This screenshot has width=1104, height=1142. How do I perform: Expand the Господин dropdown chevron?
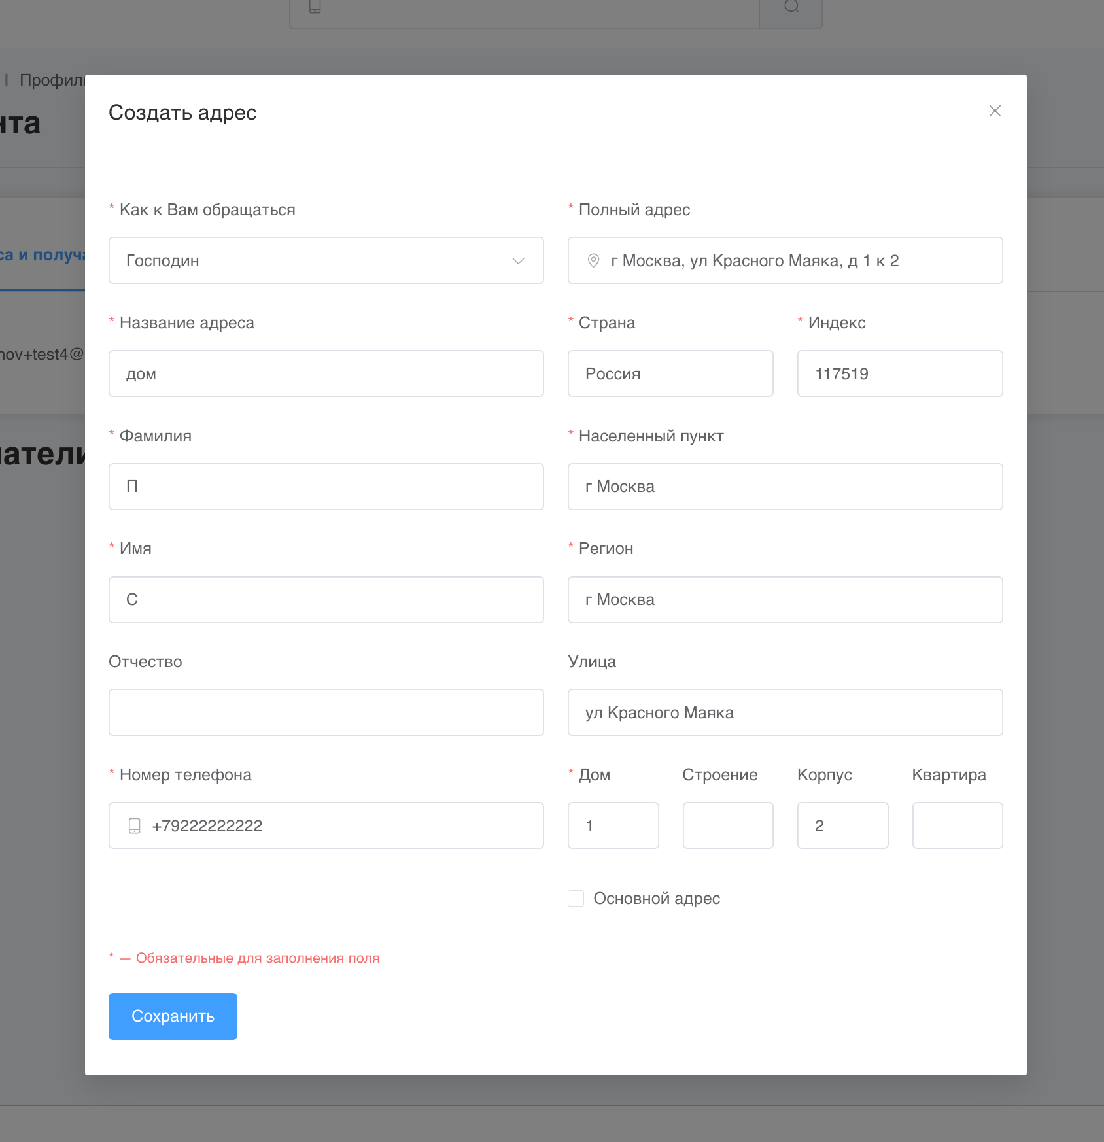pyautogui.click(x=518, y=260)
